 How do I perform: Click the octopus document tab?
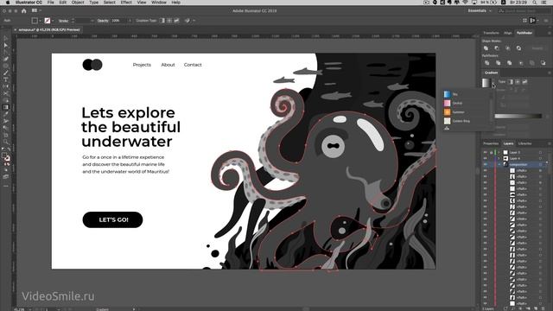click(49, 30)
